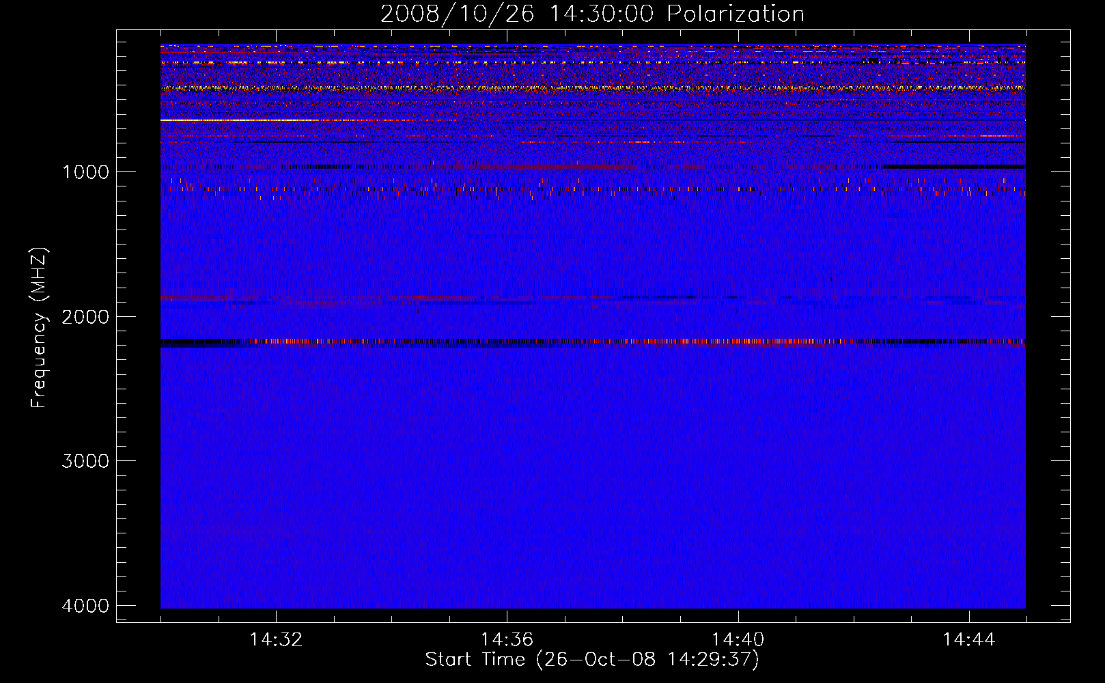Click the bright red-orange band just above 2200 MHz
This screenshot has width=1105, height=683.
[x=593, y=341]
